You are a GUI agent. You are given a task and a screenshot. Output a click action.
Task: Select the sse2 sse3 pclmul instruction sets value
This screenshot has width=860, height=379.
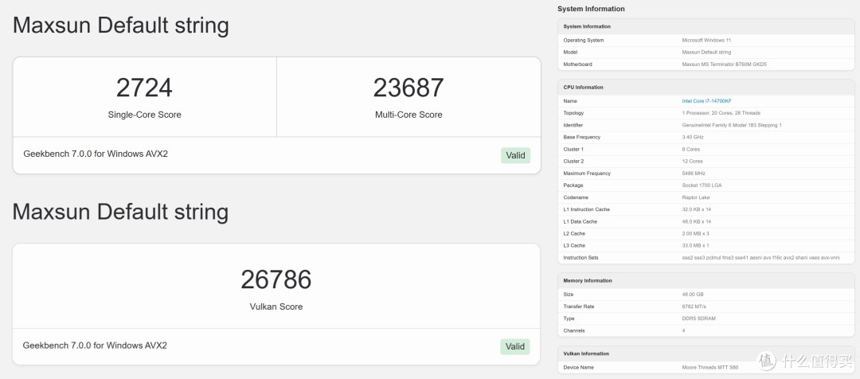(x=760, y=258)
